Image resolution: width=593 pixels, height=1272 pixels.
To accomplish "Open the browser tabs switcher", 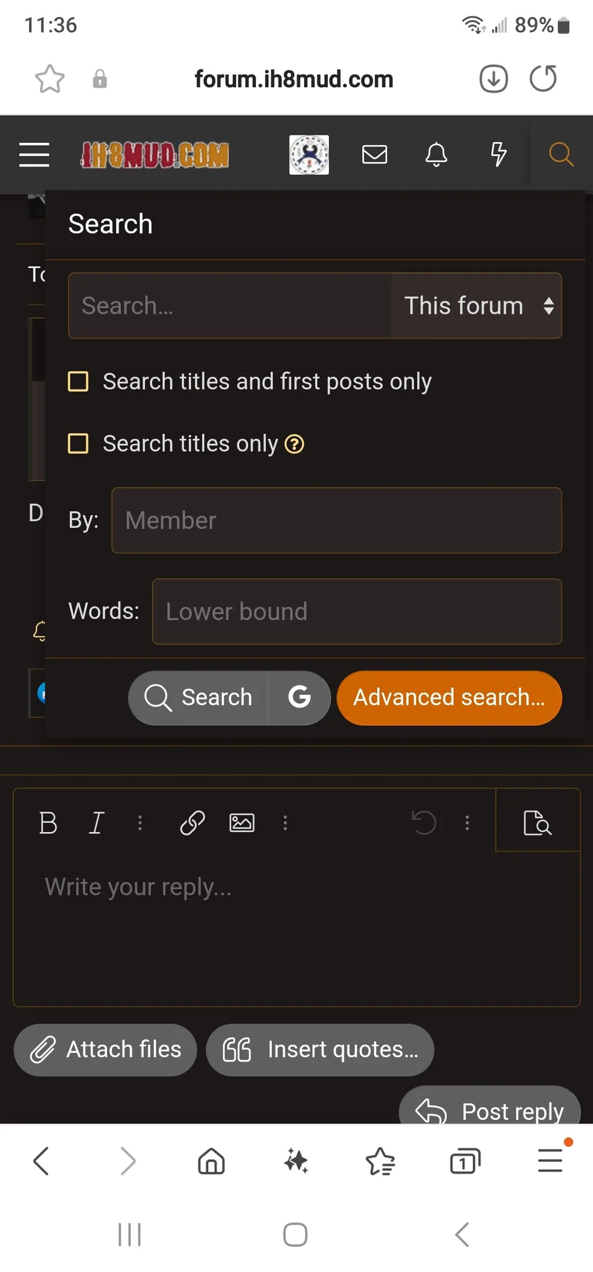I will tap(465, 1160).
